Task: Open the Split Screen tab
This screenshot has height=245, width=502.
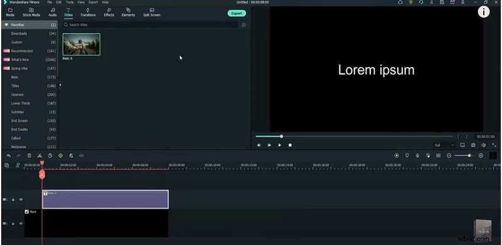Action: 152,13
